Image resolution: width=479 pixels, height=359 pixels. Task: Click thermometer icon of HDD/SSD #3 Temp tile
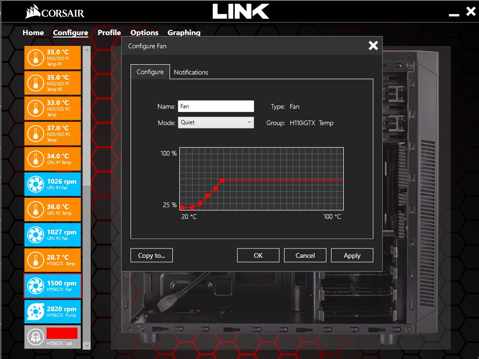coord(36,134)
